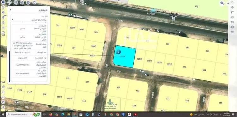The height and width of the screenshot is (117, 237).
Task: Click the landmark icon on the main road
Action: 173,19
